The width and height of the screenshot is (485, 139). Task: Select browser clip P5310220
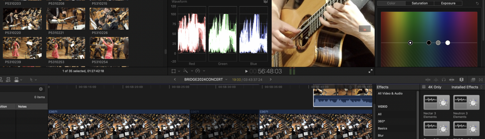[22, 19]
